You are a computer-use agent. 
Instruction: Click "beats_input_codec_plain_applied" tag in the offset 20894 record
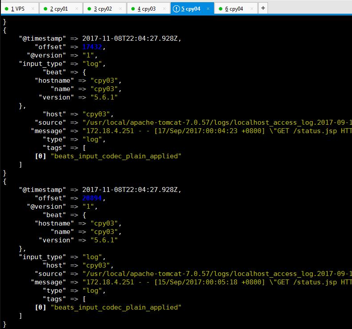point(116,307)
